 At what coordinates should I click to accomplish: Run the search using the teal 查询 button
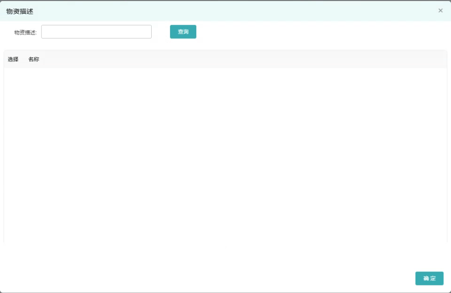pyautogui.click(x=183, y=32)
